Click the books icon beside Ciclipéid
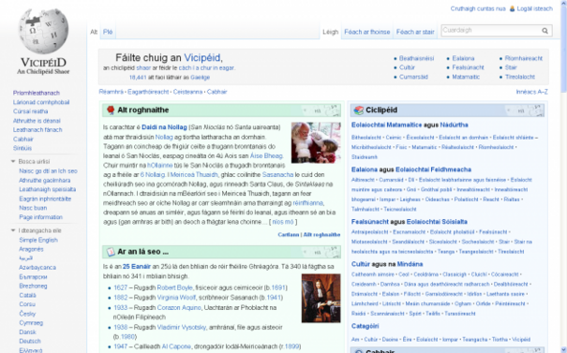 (359, 110)
